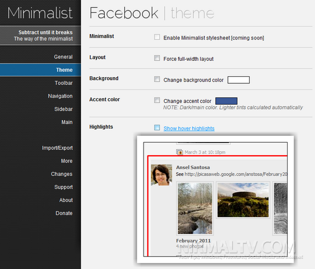View the Changes page
Viewport: 315px width, 269px height.
click(x=62, y=174)
